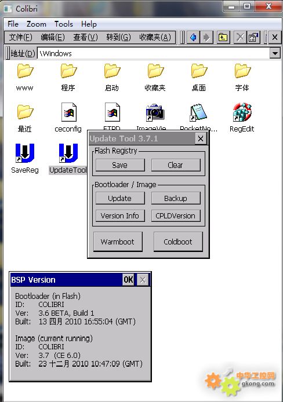Click the '3.6 BETA, Build 1' version text

click(66, 313)
